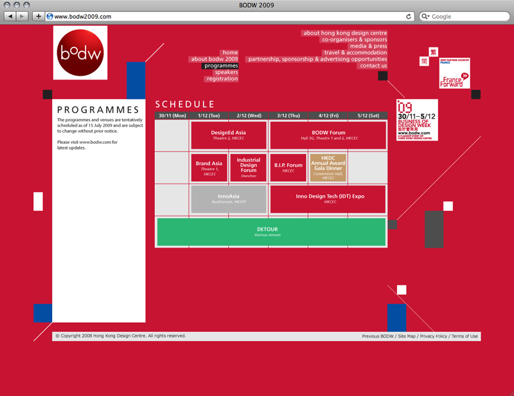The image size is (514, 396).
Task: Click the 'Please visit www.bodw.com' text
Action: pyautogui.click(x=87, y=142)
